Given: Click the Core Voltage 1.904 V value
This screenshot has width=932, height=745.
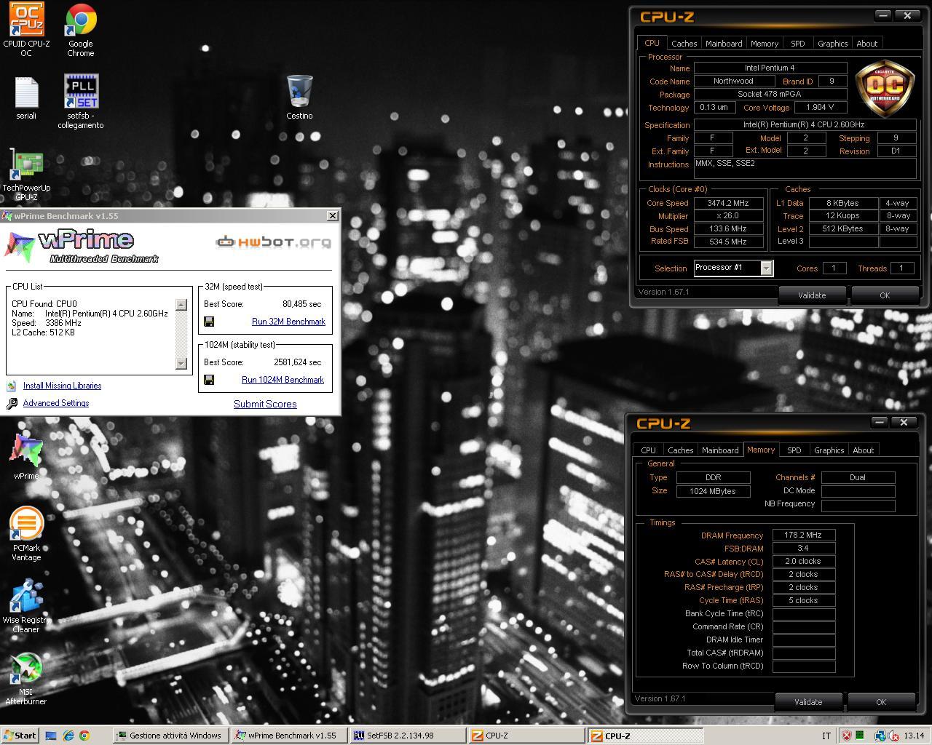Looking at the screenshot, I should (x=820, y=108).
